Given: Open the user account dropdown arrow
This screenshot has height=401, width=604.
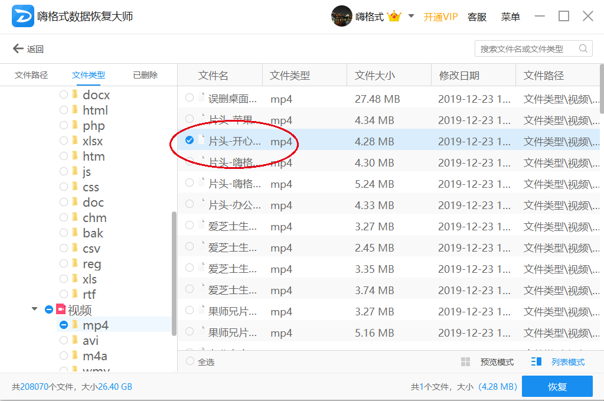Looking at the screenshot, I should pos(411,16).
